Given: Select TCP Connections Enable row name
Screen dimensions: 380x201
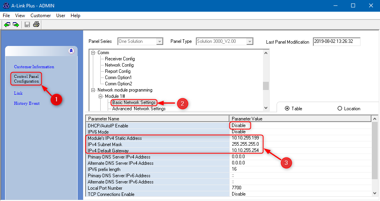Looking at the screenshot, I should [111, 194].
